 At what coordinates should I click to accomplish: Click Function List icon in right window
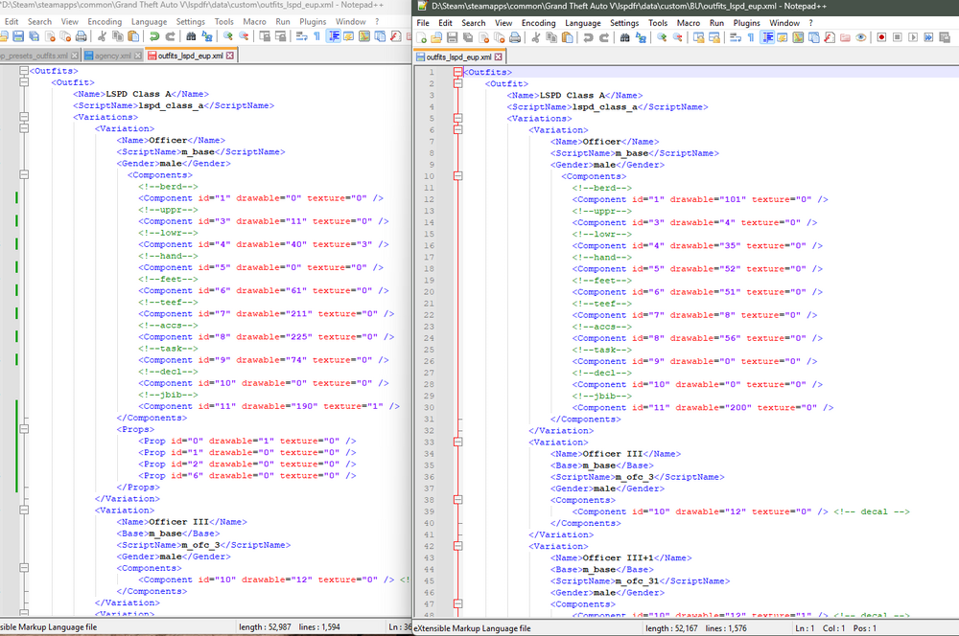click(x=830, y=38)
